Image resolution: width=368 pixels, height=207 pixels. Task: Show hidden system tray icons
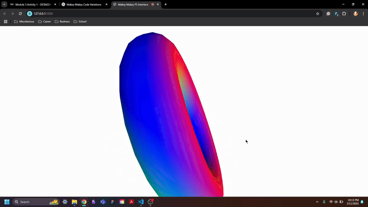pos(317,202)
